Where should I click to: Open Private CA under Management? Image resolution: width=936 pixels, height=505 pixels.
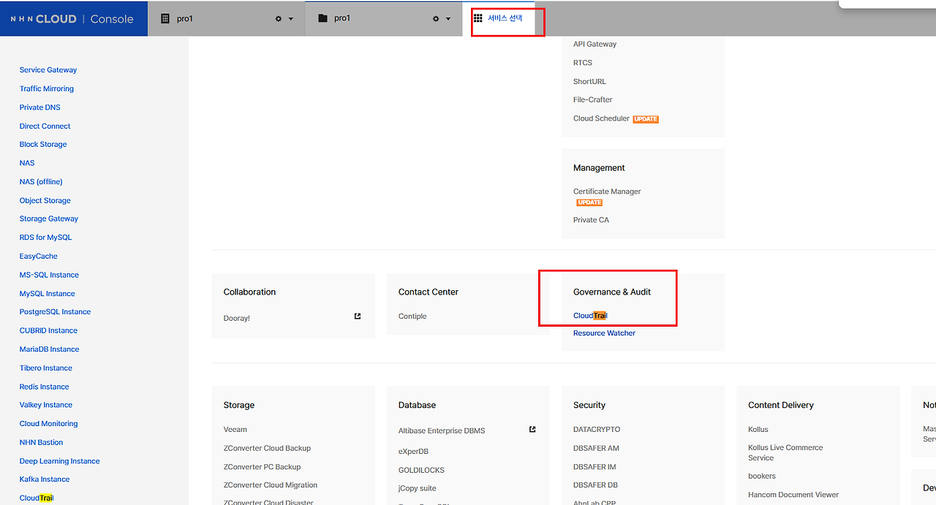(591, 220)
